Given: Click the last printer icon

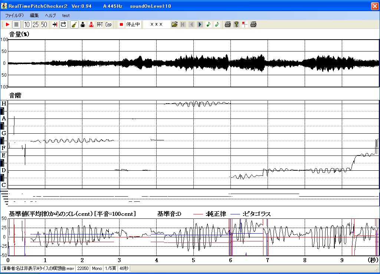Looking at the screenshot, I should [x=253, y=24].
